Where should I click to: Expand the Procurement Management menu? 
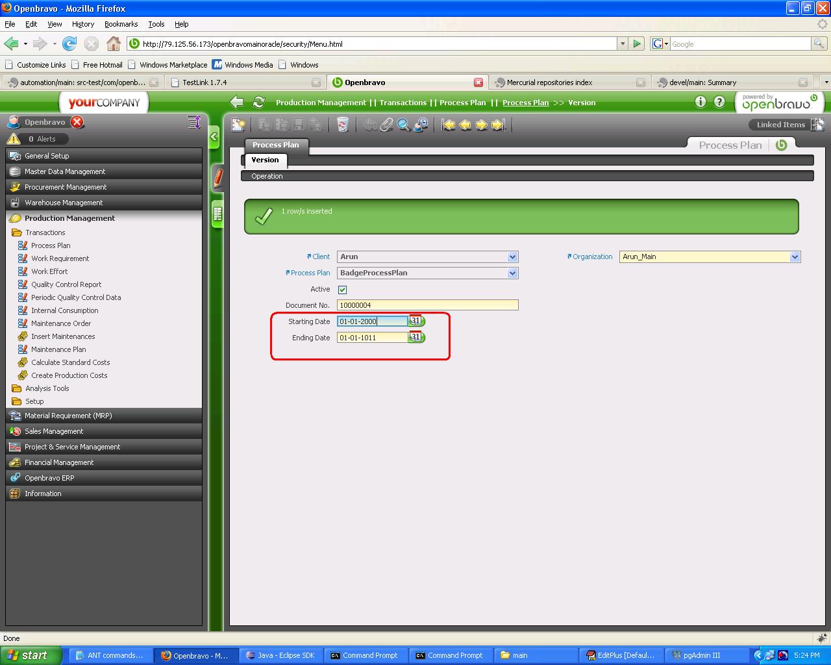(104, 187)
